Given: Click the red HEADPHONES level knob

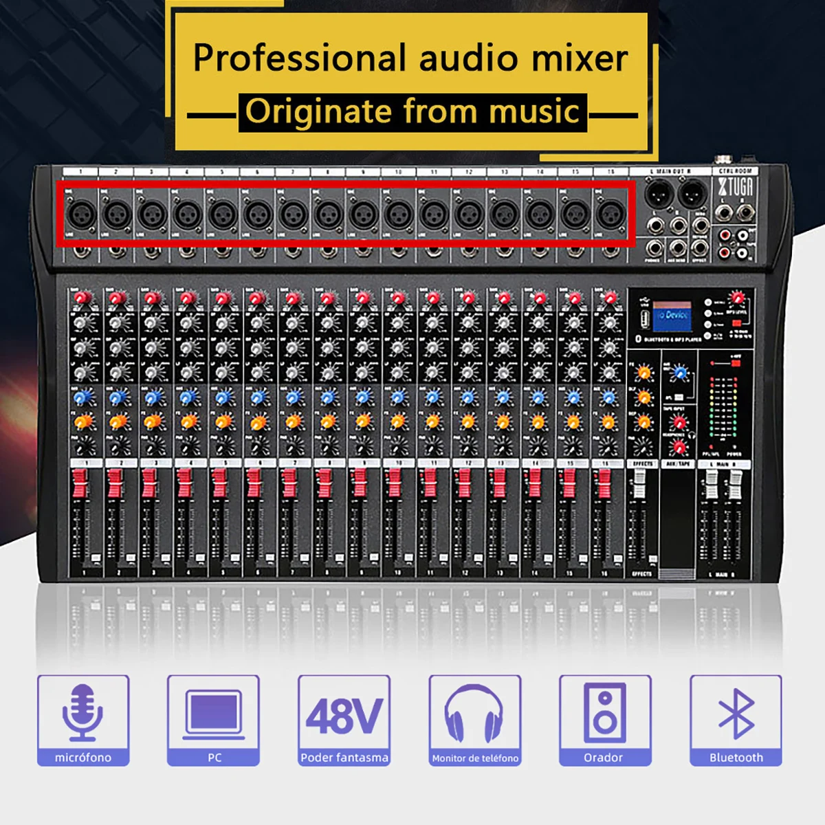Looking at the screenshot, I should 679,447.
